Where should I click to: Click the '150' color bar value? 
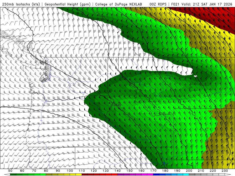(x=130, y=171)
